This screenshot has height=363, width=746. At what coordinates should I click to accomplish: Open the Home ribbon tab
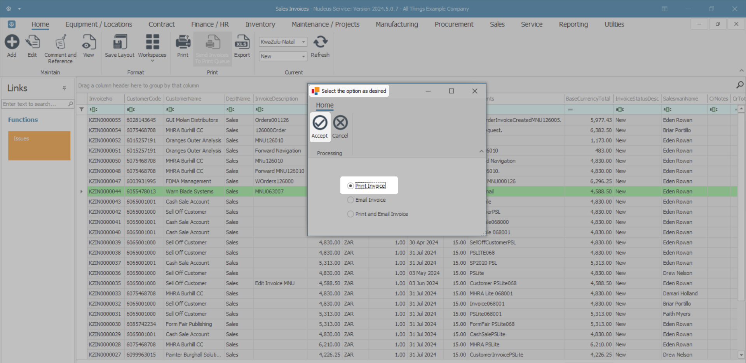click(x=40, y=24)
